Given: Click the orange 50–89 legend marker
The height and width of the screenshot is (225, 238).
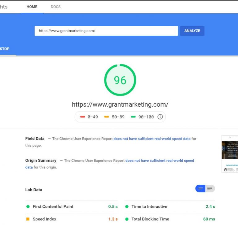Looking at the screenshot, I should pos(107,117).
